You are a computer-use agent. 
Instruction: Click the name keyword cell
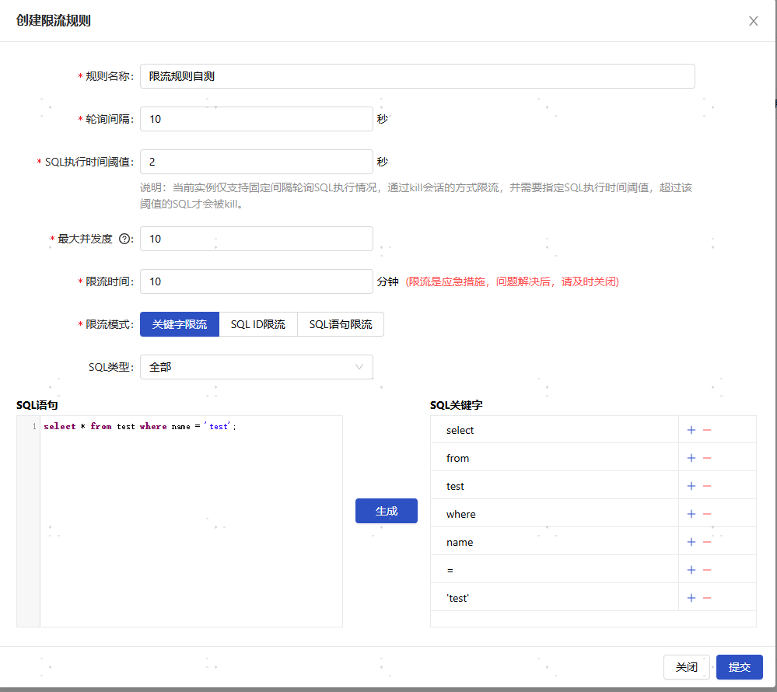(x=555, y=542)
